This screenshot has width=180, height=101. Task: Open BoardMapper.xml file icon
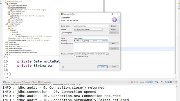click(16, 36)
